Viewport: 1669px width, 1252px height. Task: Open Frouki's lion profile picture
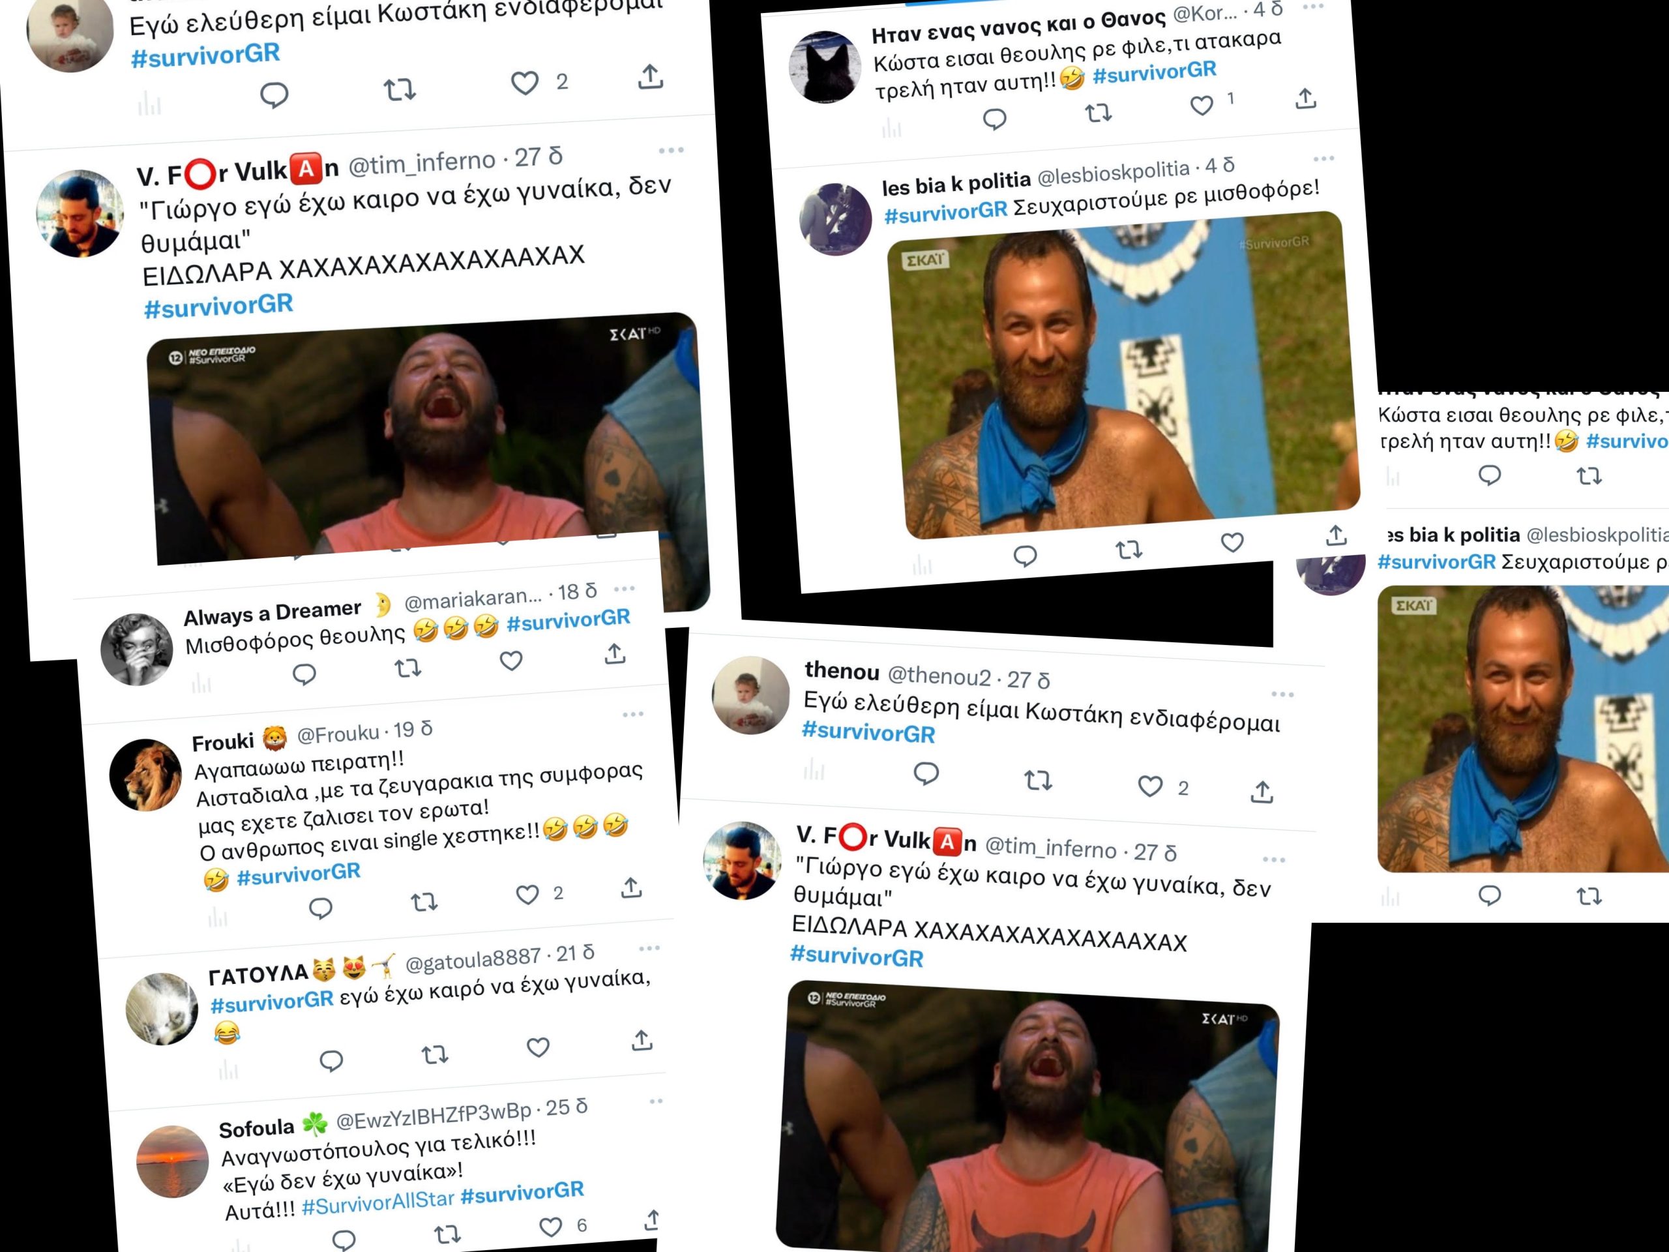pyautogui.click(x=145, y=775)
